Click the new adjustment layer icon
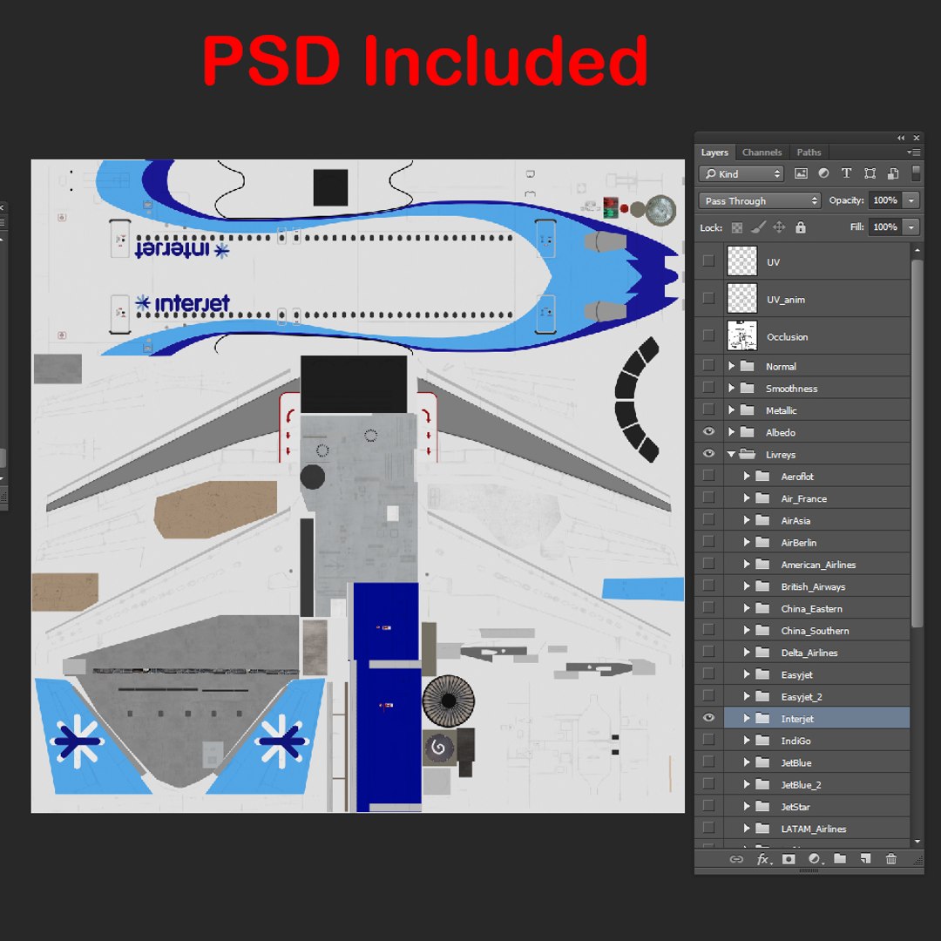Image resolution: width=941 pixels, height=941 pixels. click(815, 859)
